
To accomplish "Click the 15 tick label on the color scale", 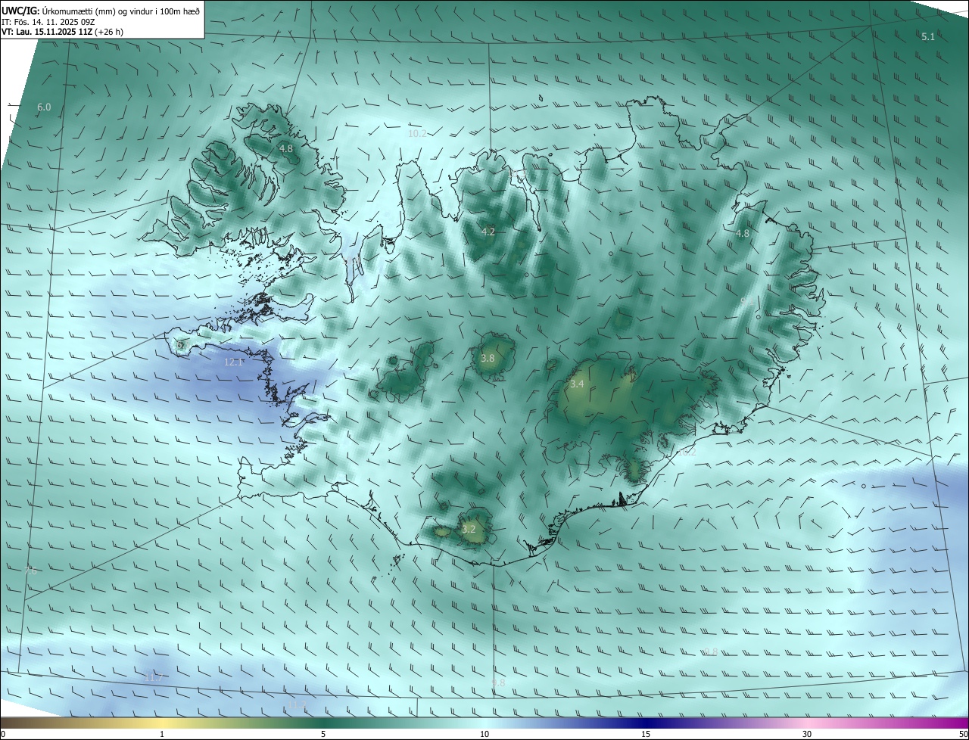I will point(646,734).
